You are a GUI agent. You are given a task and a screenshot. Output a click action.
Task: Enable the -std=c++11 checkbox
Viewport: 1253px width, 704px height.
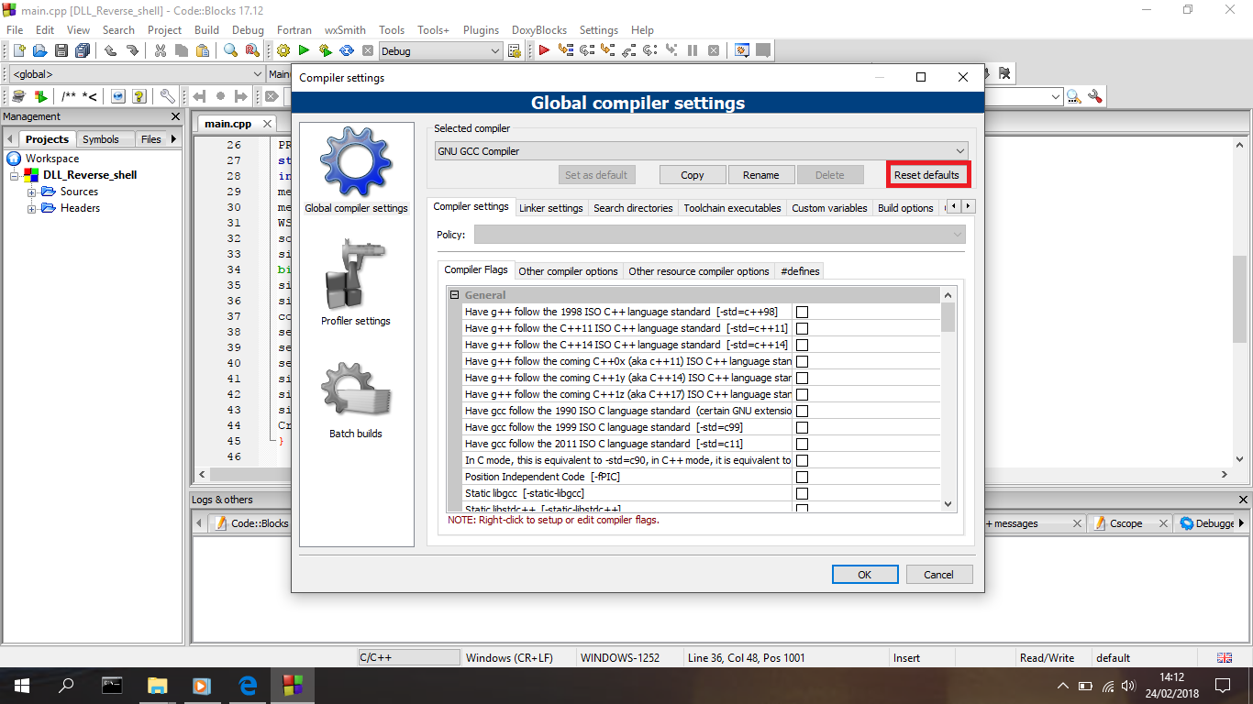point(802,328)
